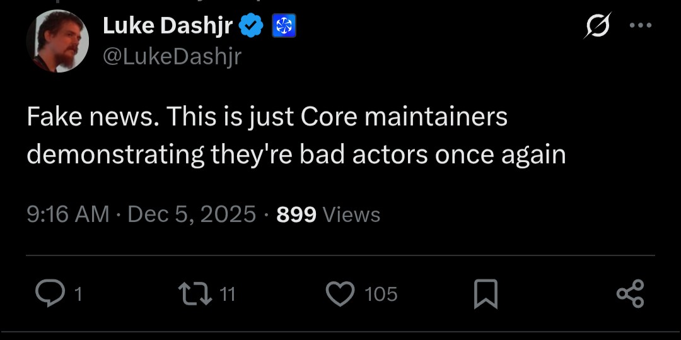The width and height of the screenshot is (681, 340).
Task: Click the tweet text starting with Fake news
Action: point(296,136)
